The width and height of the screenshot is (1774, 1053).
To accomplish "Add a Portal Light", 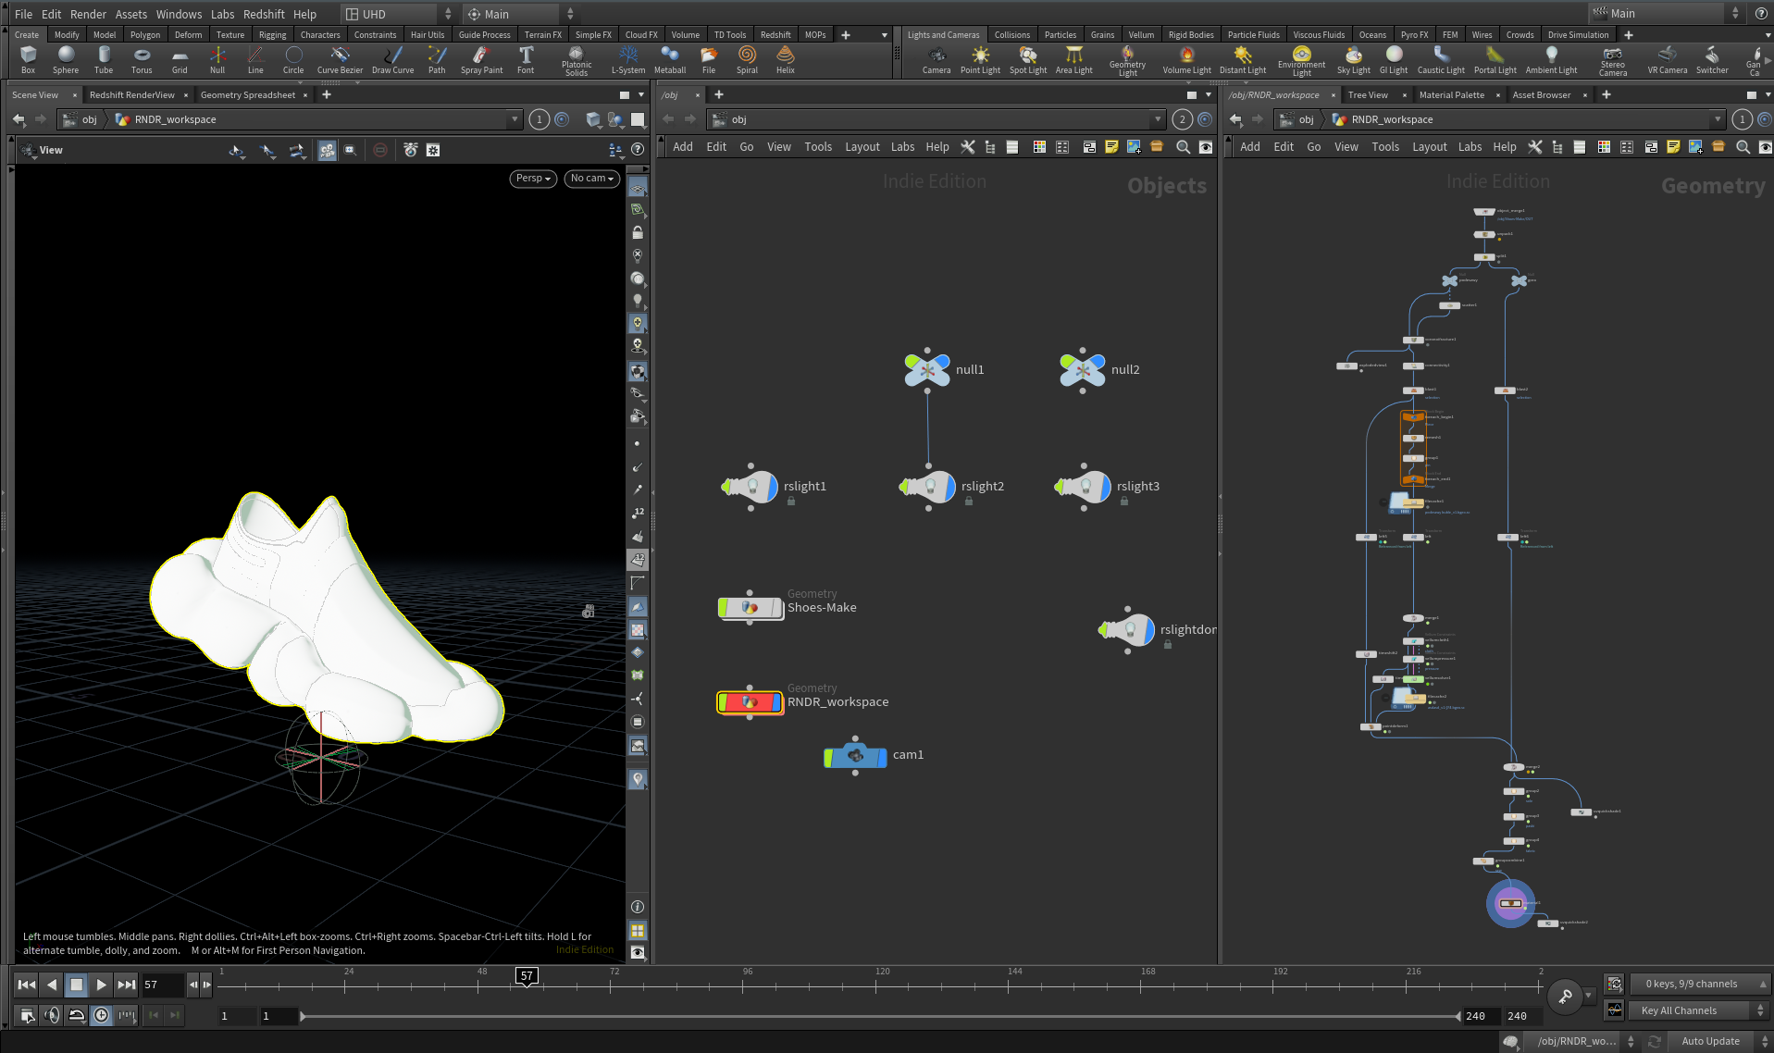I will 1495,60.
